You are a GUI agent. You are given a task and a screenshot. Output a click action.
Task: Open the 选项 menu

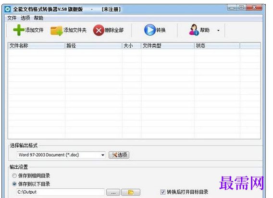(x=25, y=18)
